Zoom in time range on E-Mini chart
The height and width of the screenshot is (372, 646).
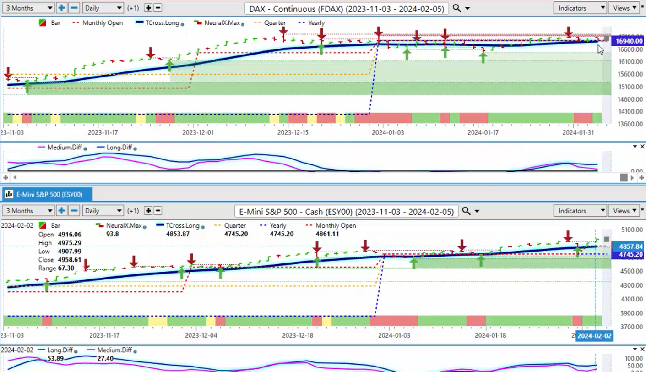[x=61, y=211]
